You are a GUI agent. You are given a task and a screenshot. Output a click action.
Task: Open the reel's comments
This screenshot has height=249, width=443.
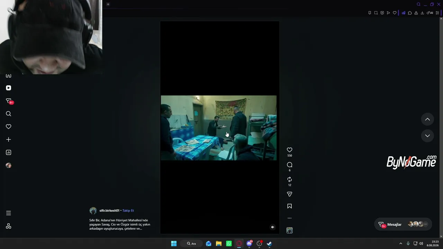pyautogui.click(x=290, y=165)
